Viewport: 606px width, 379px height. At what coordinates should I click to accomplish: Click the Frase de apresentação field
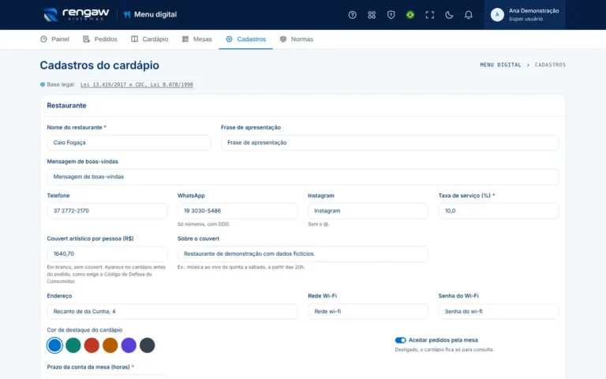tap(390, 143)
